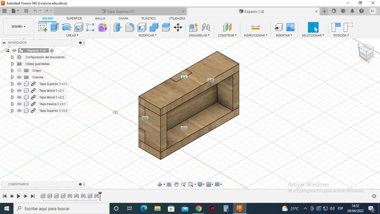Add a new design tab
380x214 pixels.
tap(324, 11)
